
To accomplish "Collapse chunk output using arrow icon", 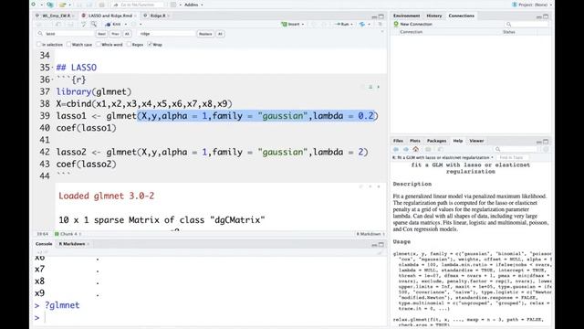I will click(370, 186).
